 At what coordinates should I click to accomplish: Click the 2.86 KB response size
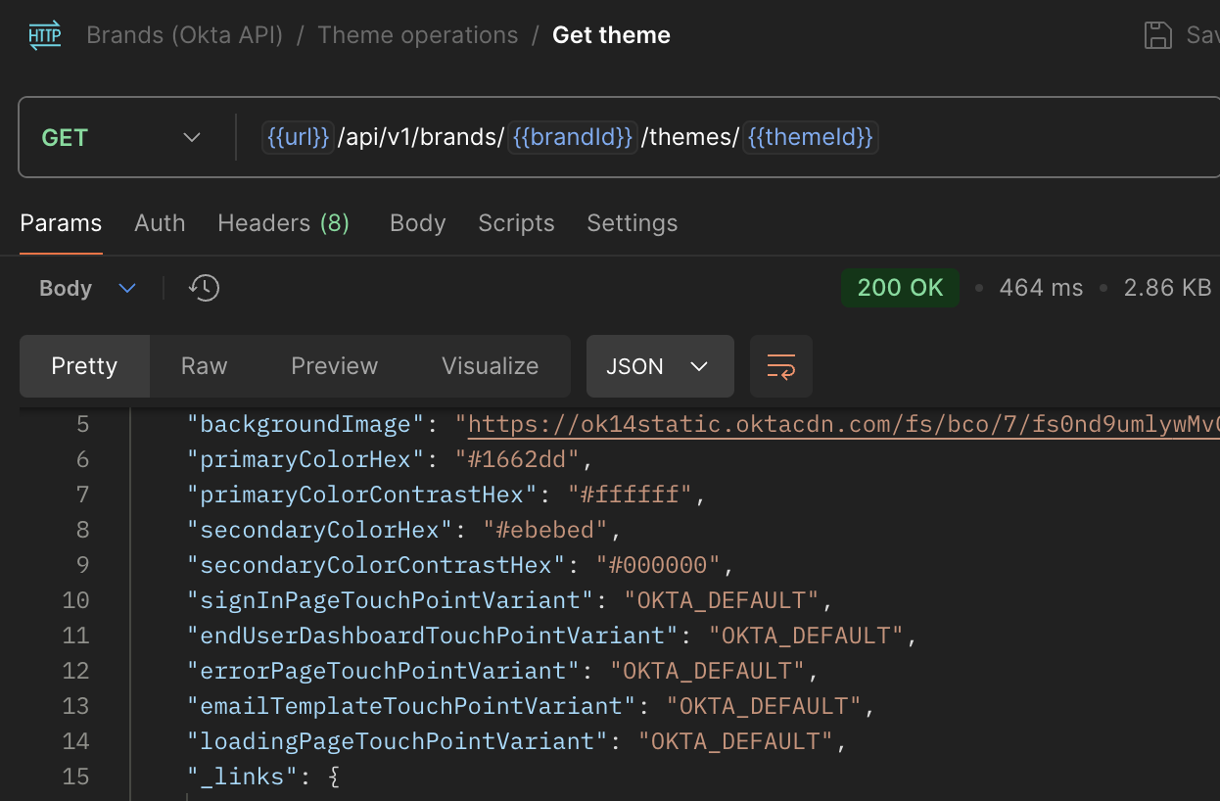click(x=1167, y=288)
